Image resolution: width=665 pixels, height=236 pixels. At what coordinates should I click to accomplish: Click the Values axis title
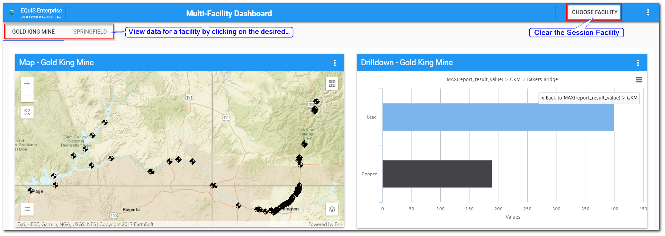click(513, 217)
